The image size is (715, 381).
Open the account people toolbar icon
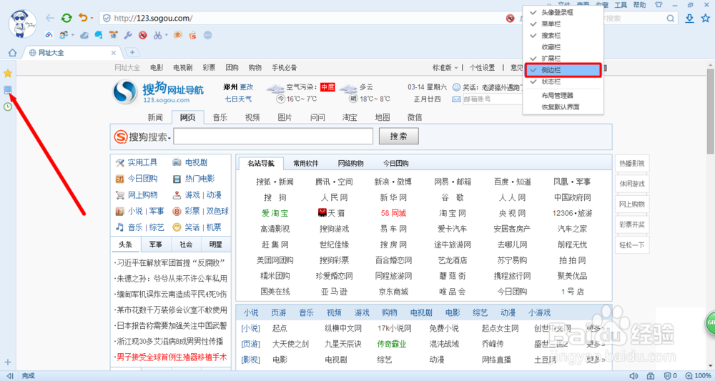(64, 35)
